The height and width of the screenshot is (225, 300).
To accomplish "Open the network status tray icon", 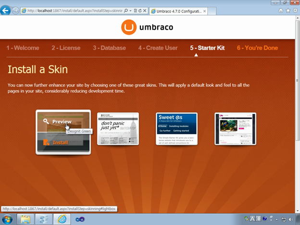I will 284,219.
